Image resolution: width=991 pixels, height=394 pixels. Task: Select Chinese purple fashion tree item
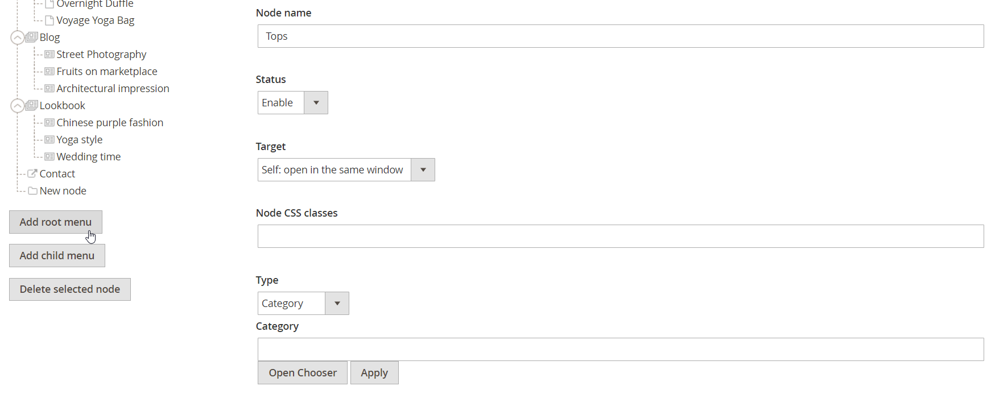110,123
